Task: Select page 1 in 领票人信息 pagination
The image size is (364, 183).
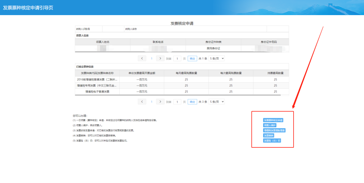Action: [151, 58]
